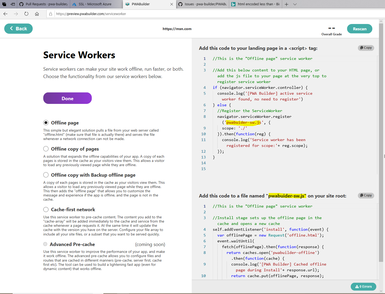Click the scrollbar up arrow
385x294 pixels.
click(381, 21)
